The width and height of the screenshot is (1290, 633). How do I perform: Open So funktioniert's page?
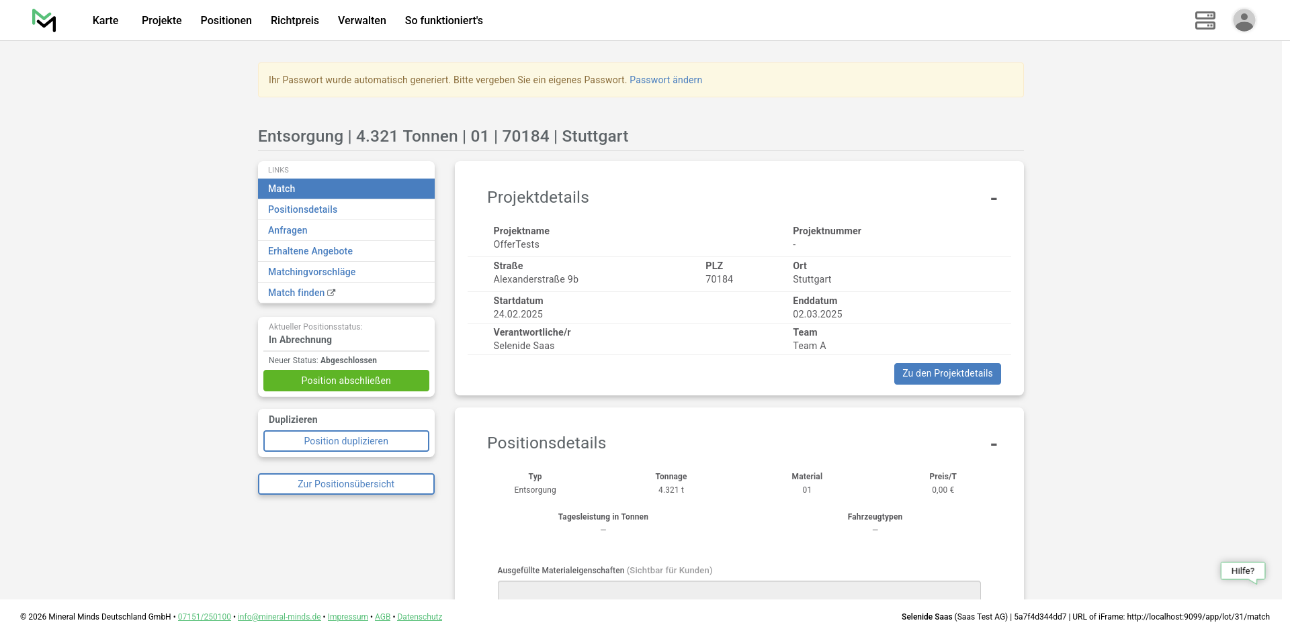[443, 20]
